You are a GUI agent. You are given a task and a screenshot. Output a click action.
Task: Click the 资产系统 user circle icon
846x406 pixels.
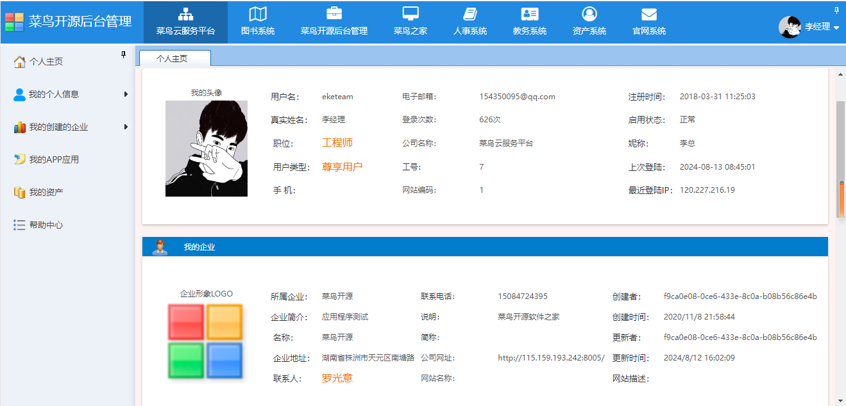pos(589,14)
